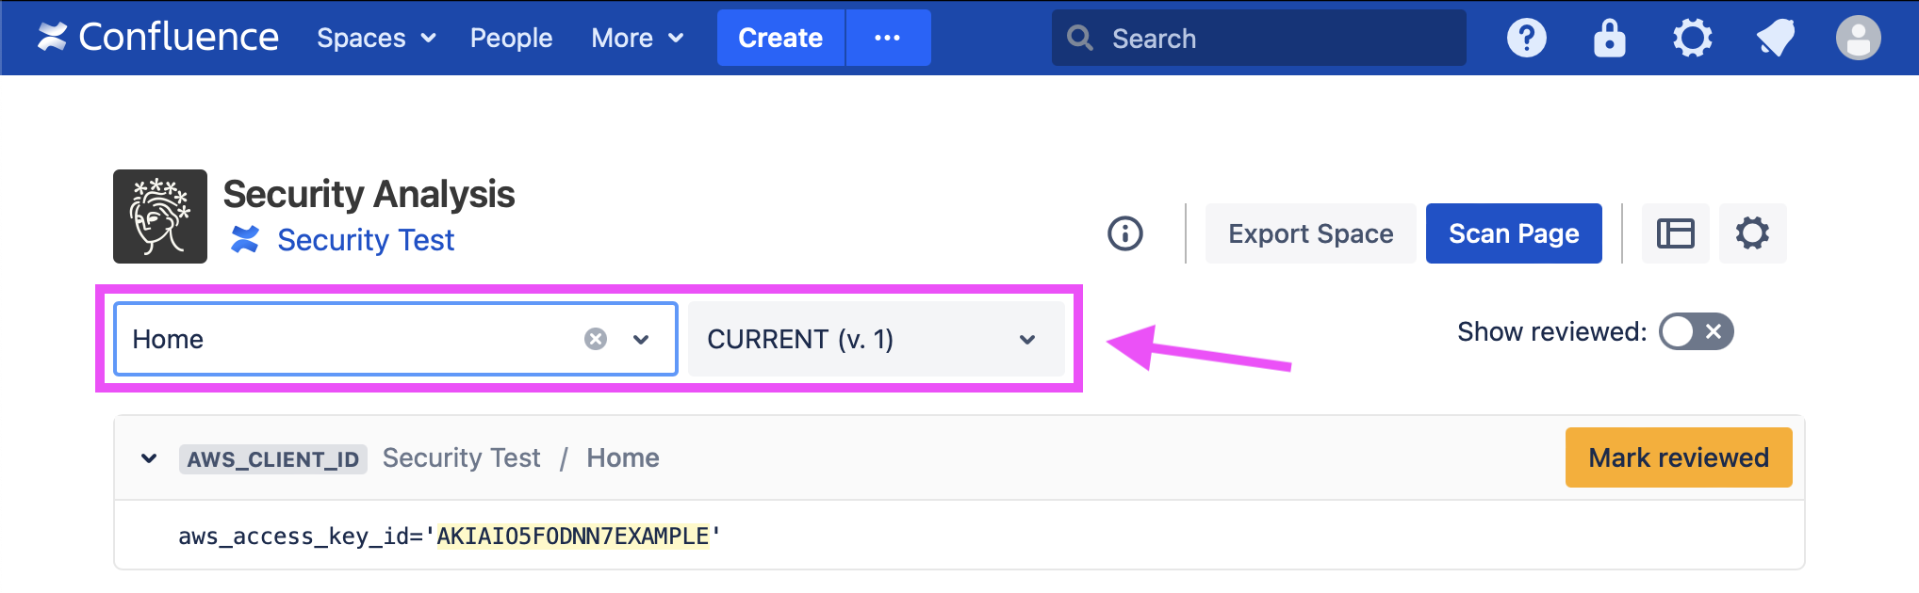Click the Confluence logo in the header
1919x593 pixels.
(x=157, y=38)
